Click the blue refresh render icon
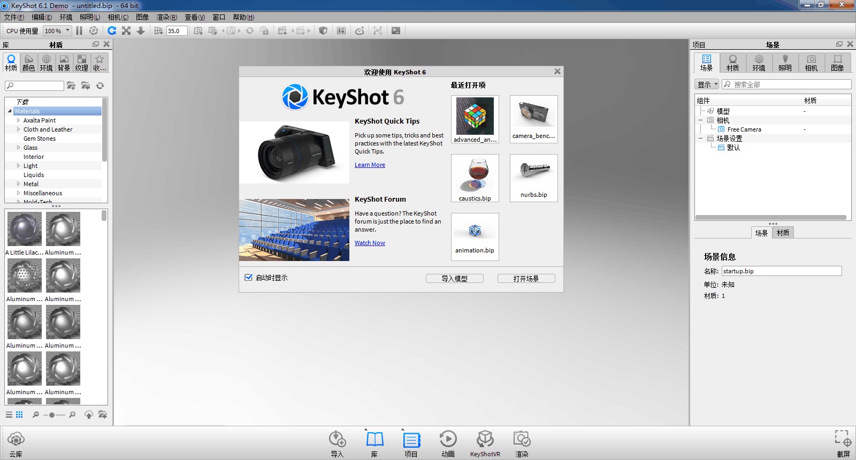The image size is (856, 460). pyautogui.click(x=112, y=30)
